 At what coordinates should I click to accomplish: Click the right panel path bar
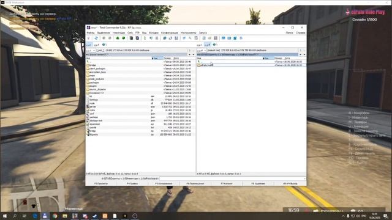coord(247,54)
